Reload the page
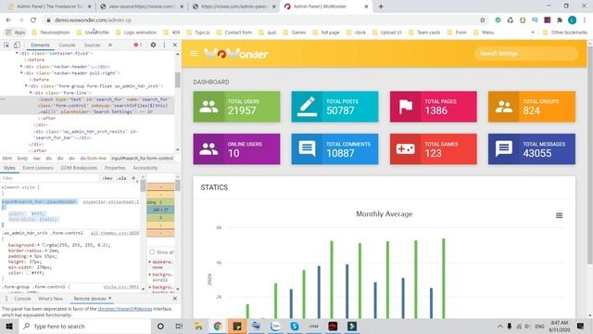Image resolution: width=593 pixels, height=334 pixels. coord(33,20)
